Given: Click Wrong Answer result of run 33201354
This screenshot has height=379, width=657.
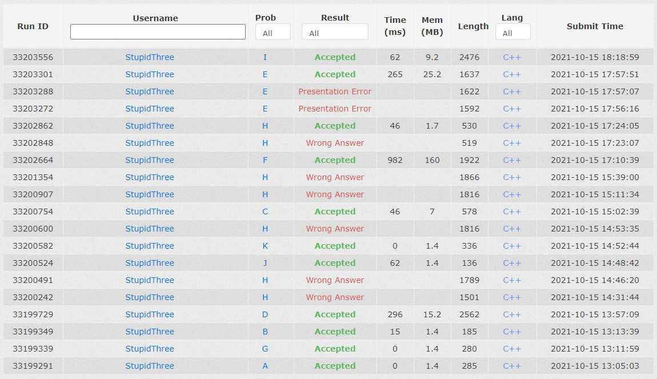Looking at the screenshot, I should click(x=335, y=177).
